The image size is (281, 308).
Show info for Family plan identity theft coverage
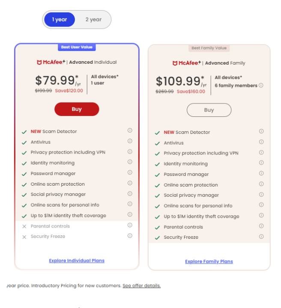pyautogui.click(x=261, y=216)
